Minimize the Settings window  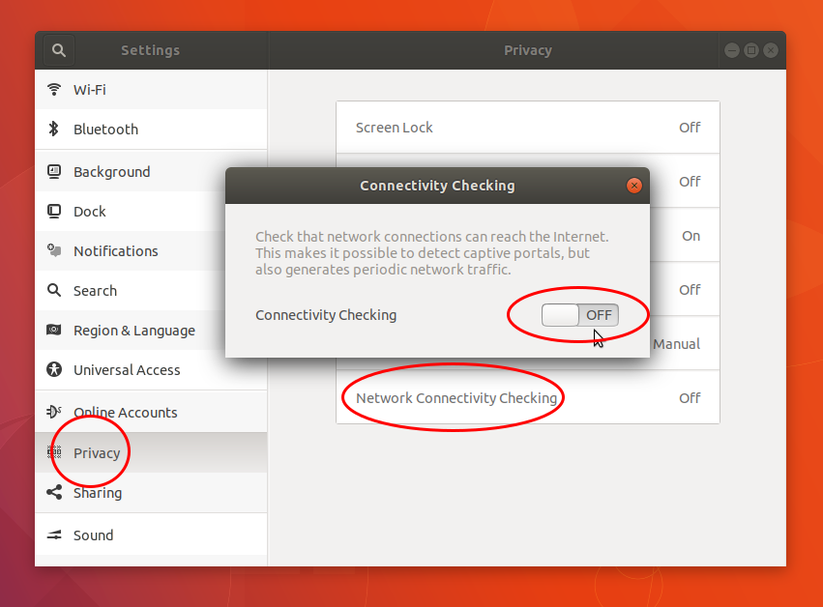[732, 50]
